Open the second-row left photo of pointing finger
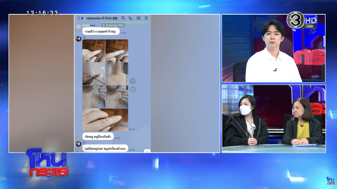This screenshot has height=189, width=337. (94, 74)
